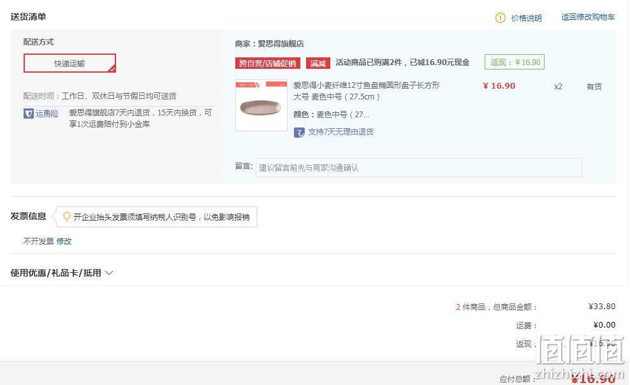The width and height of the screenshot is (630, 385).
Task: Click the fish plate product thumbnail
Action: click(261, 105)
